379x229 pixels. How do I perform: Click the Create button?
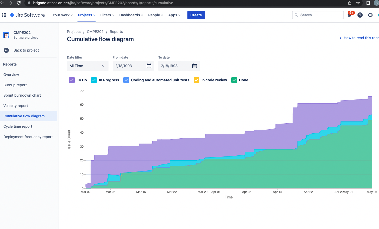(196, 15)
